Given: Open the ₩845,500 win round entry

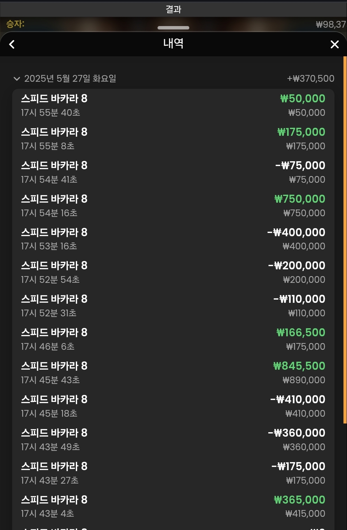Looking at the screenshot, I should click(x=173, y=373).
